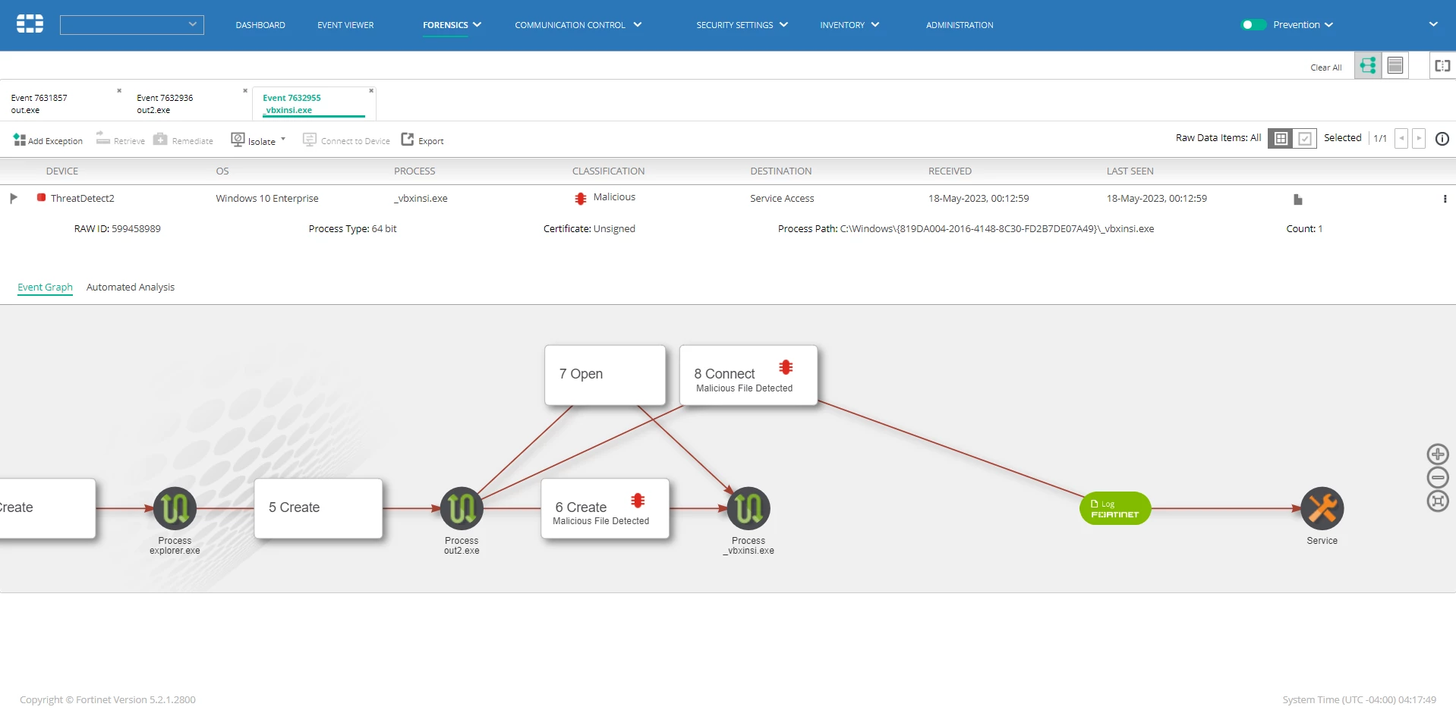Open the Automated Analysis tab
Image resolution: width=1456 pixels, height=710 pixels.
pos(131,287)
